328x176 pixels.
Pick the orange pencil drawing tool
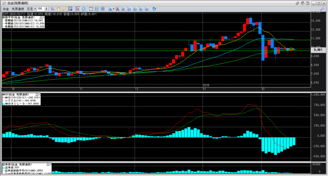(64, 9)
